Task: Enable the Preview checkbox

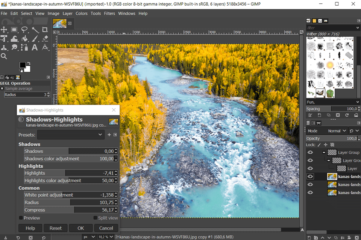Action: pos(21,218)
